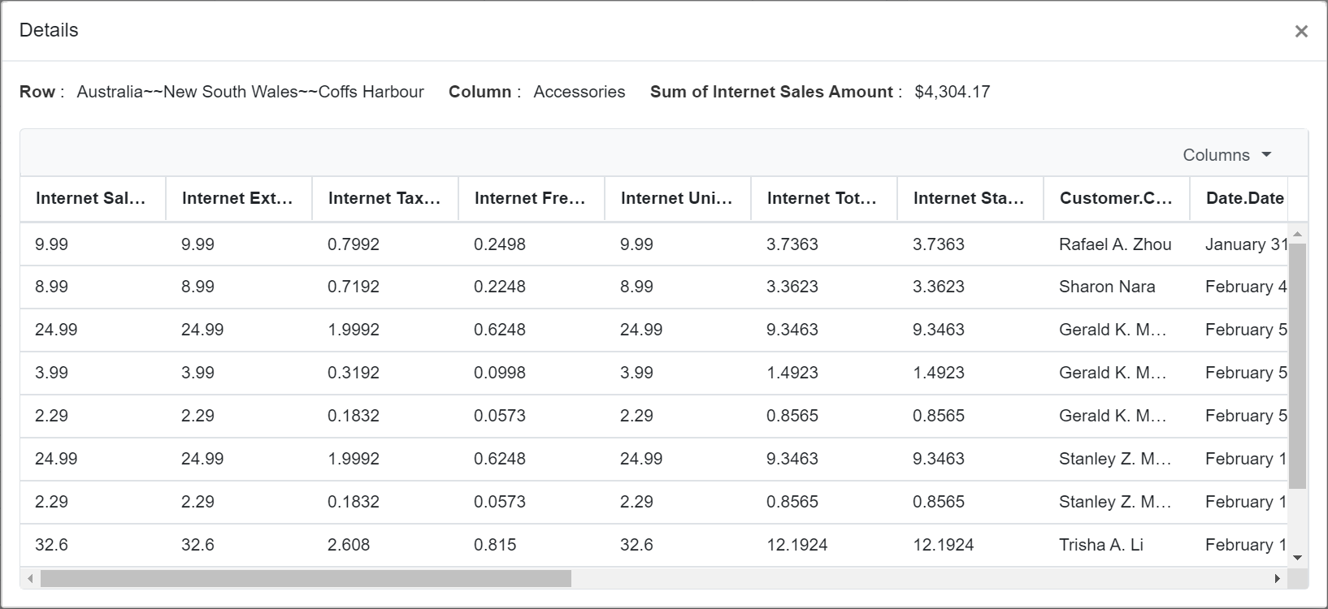Image resolution: width=1328 pixels, height=609 pixels.
Task: Click the Date.Date column header
Action: (x=1239, y=198)
